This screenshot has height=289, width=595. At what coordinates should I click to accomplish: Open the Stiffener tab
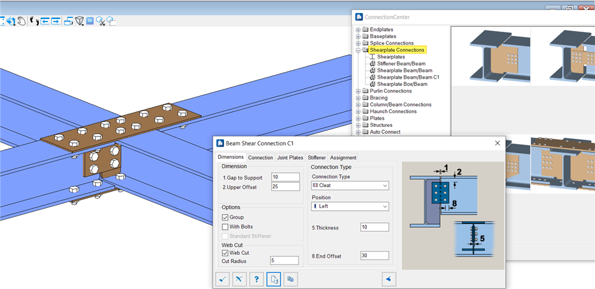(x=317, y=158)
